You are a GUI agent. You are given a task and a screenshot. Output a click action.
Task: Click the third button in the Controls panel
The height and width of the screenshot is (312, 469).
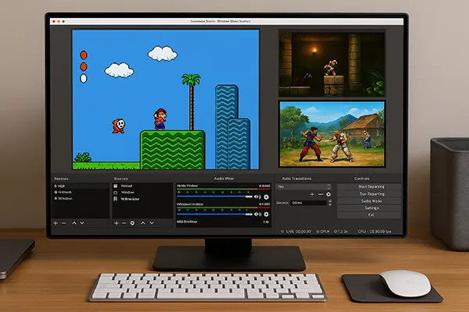[369, 201]
